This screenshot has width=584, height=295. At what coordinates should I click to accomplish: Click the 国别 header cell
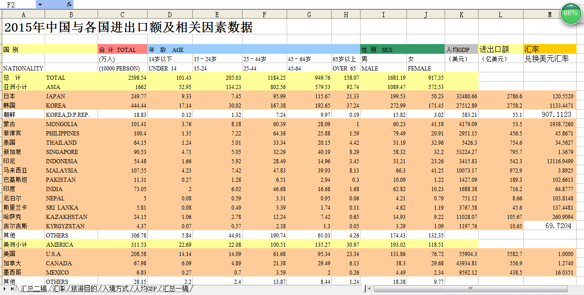(50, 49)
